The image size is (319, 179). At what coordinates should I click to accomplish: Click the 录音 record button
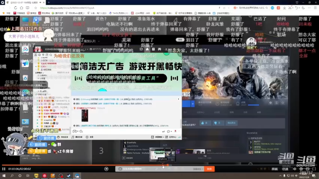(90, 137)
